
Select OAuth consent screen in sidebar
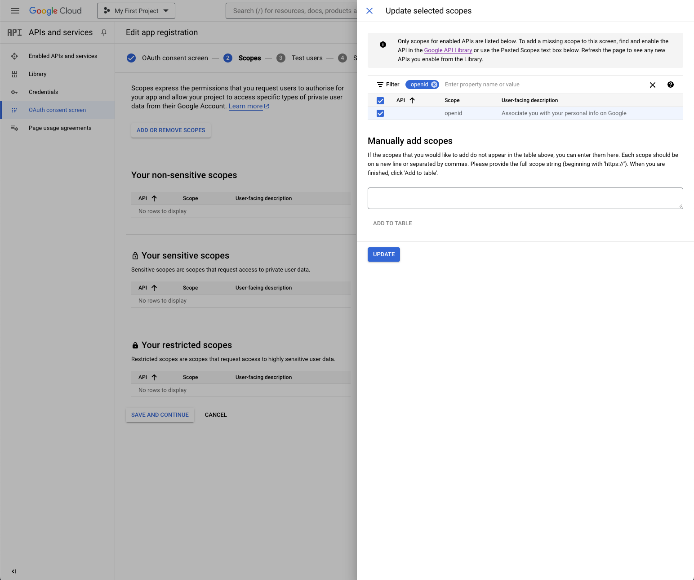pos(58,110)
